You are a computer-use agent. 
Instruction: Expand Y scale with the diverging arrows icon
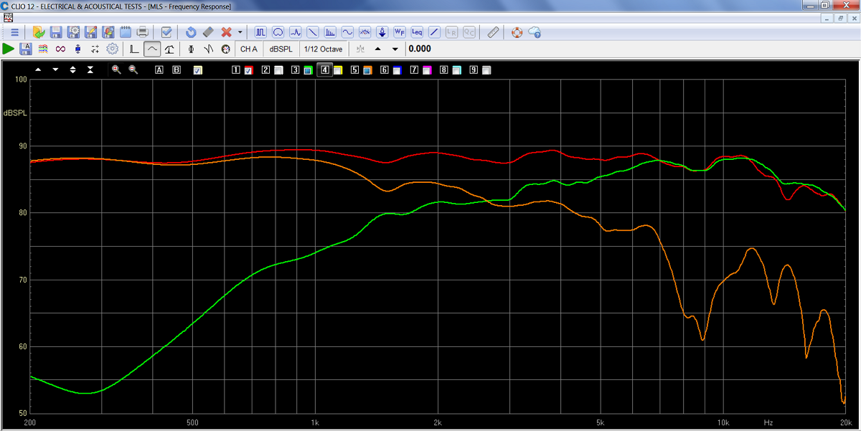pyautogui.click(x=72, y=70)
